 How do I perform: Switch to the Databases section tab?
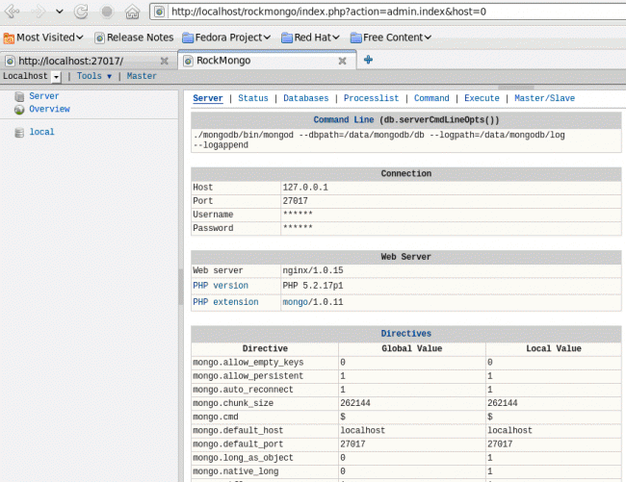click(x=306, y=98)
